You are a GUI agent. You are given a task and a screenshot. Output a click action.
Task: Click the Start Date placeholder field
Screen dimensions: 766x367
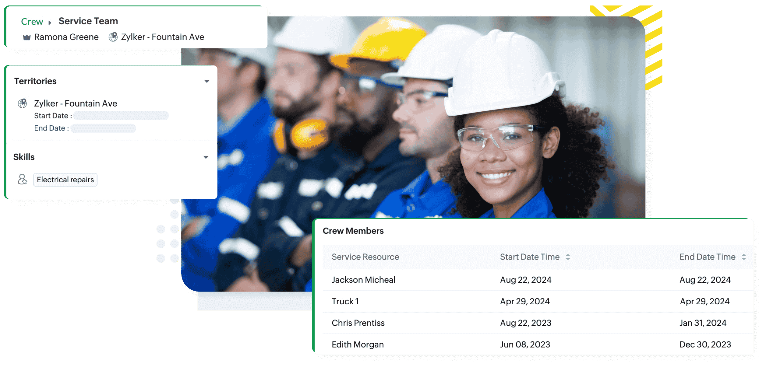coord(121,116)
